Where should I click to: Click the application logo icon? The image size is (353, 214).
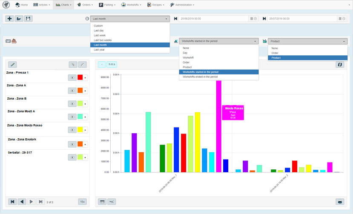click(x=6, y=5)
